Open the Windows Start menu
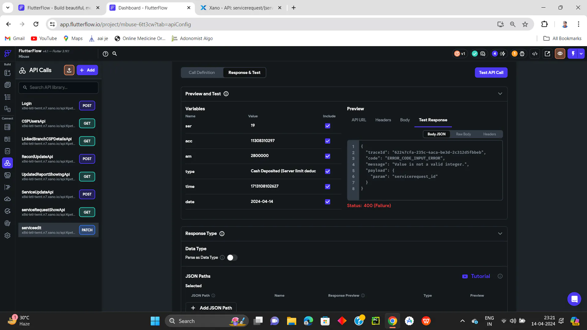This screenshot has height=330, width=587. click(155, 321)
